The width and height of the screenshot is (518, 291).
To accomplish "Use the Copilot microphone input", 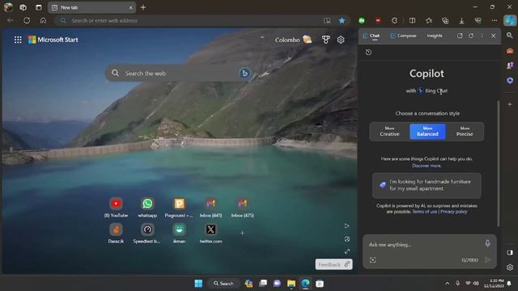I will pyautogui.click(x=487, y=243).
